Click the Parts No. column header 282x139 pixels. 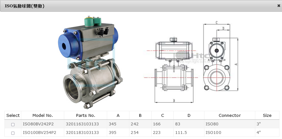(x=86, y=116)
